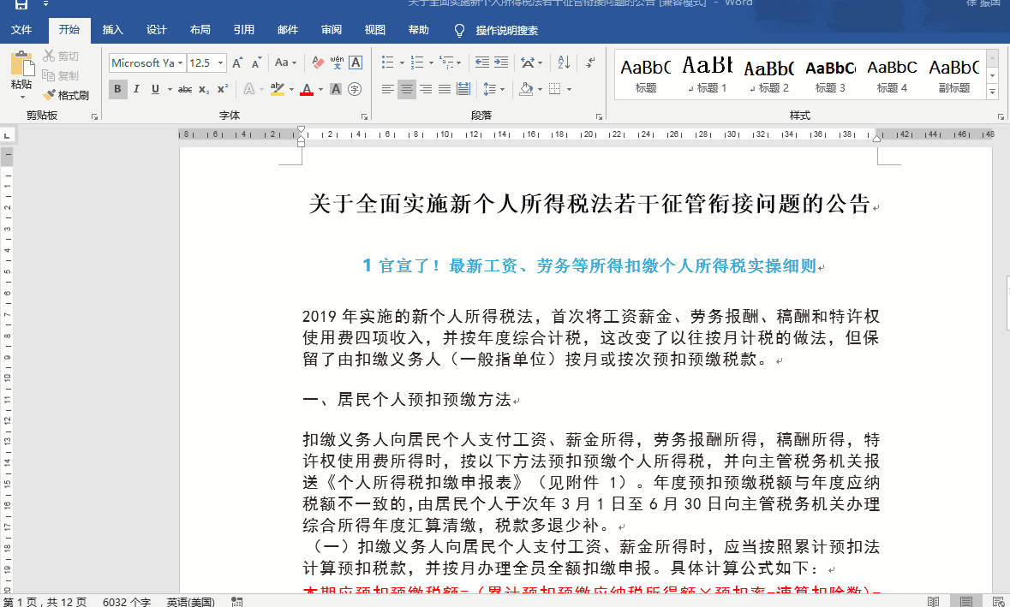Click the 标题 1 style
Viewport: 1010px width, 607px height.
[707, 73]
